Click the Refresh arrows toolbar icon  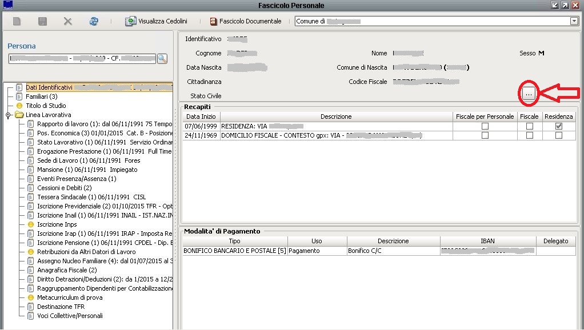(x=94, y=22)
